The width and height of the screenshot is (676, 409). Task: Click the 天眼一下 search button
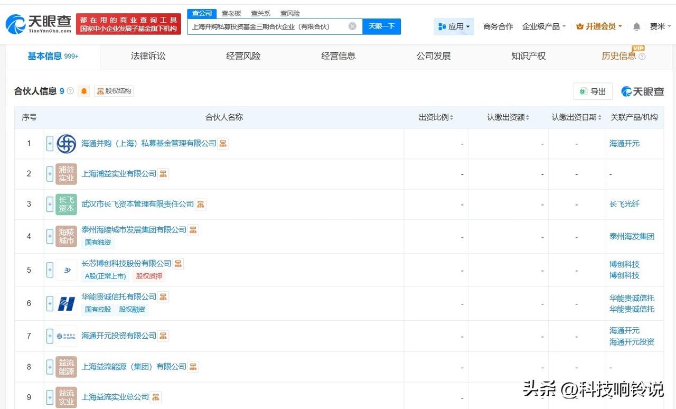[382, 26]
